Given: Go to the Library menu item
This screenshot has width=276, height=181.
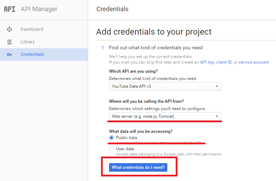Looking at the screenshot, I should pyautogui.click(x=28, y=42).
